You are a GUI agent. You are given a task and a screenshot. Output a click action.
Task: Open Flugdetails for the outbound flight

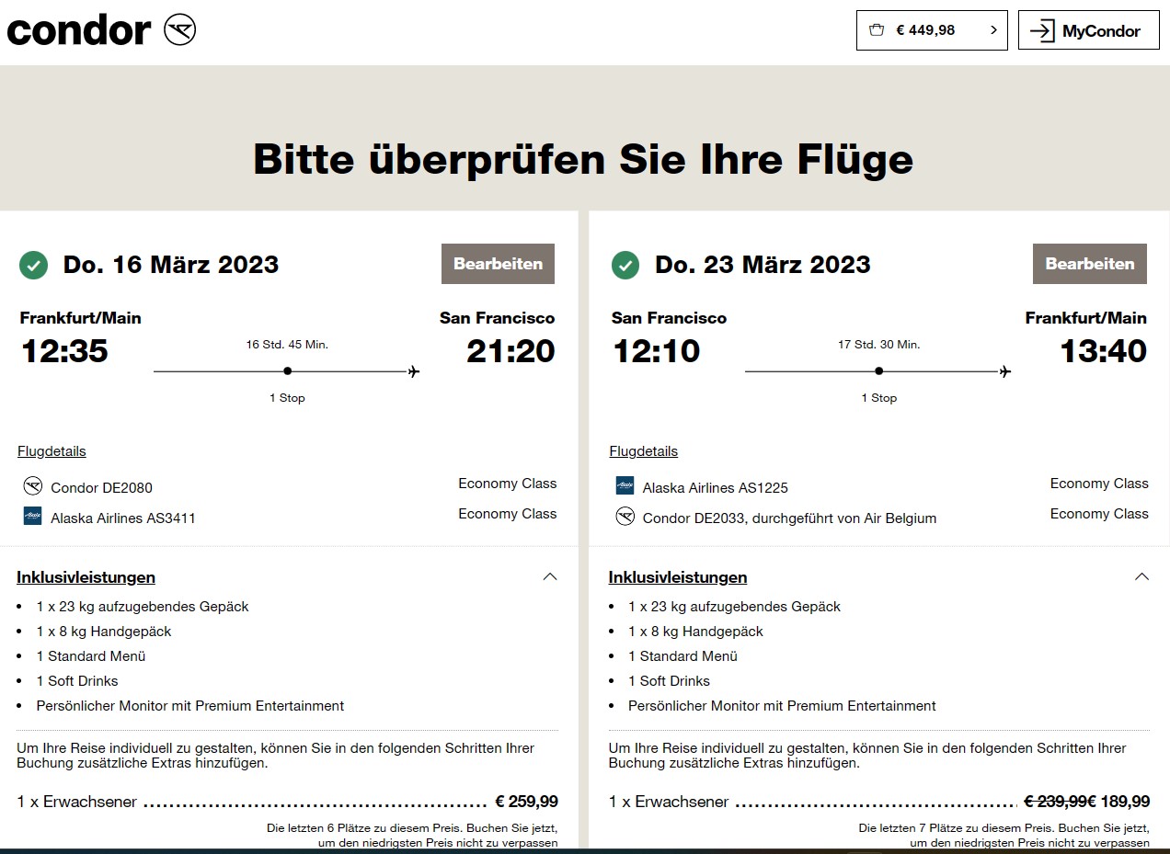point(52,451)
